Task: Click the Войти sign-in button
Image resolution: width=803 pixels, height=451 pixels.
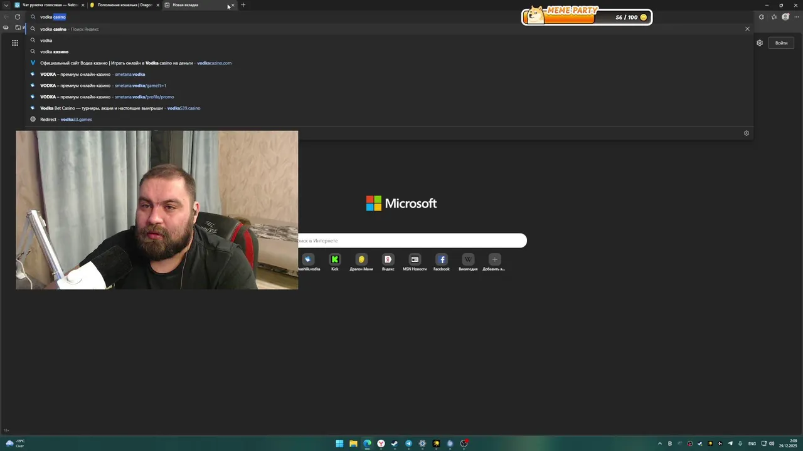Action: coord(781,43)
